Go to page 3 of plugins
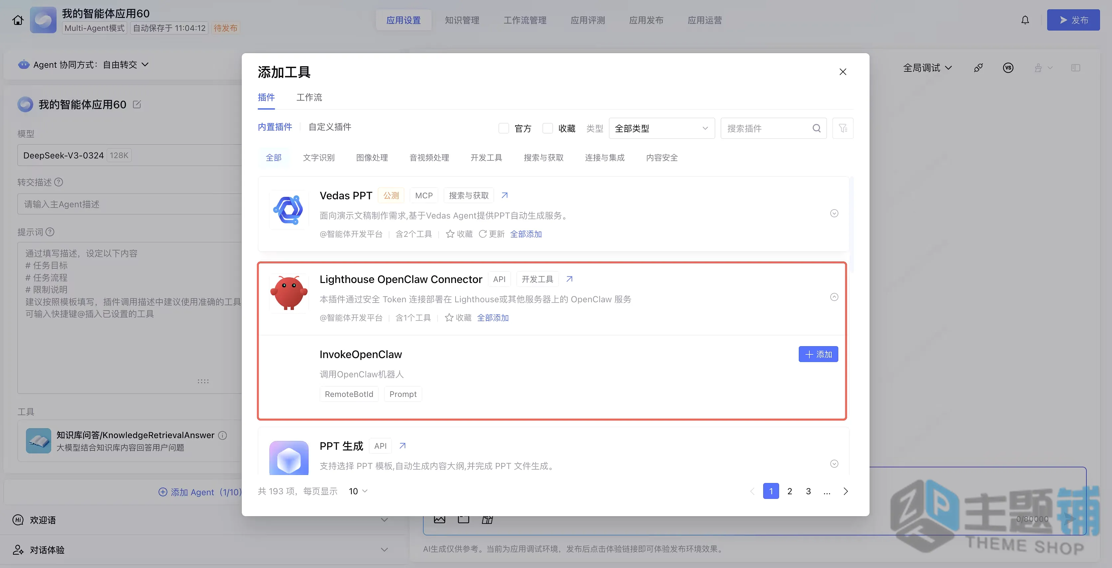 click(808, 491)
